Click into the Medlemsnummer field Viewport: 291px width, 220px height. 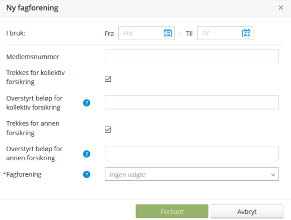click(x=192, y=56)
